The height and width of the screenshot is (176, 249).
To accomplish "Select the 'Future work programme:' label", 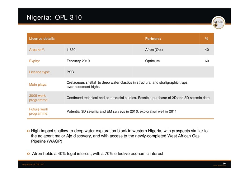I will click(x=39, y=111).
